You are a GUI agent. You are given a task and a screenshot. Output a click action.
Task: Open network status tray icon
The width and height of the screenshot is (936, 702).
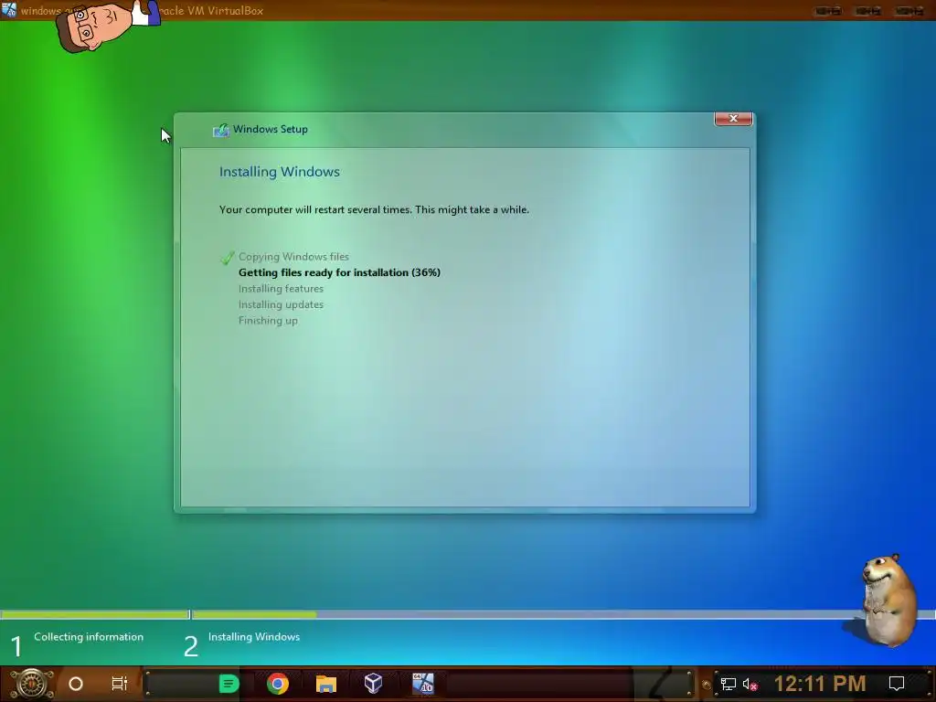(x=729, y=684)
